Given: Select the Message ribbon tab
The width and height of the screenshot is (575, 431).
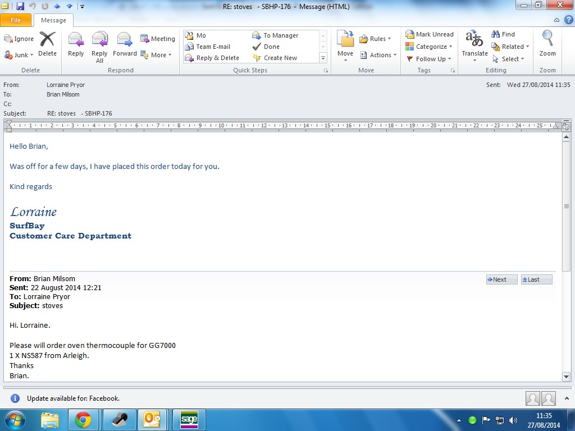Looking at the screenshot, I should click(x=53, y=20).
